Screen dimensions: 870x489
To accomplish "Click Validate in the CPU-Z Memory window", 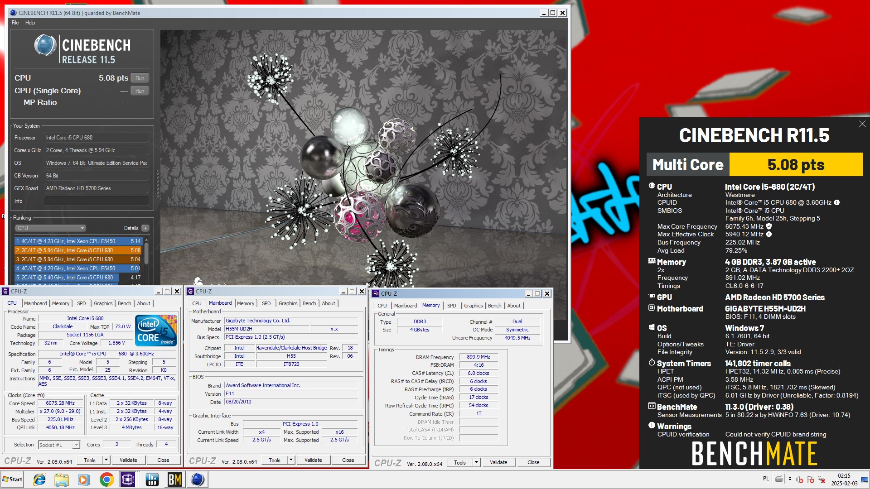I will [x=498, y=462].
